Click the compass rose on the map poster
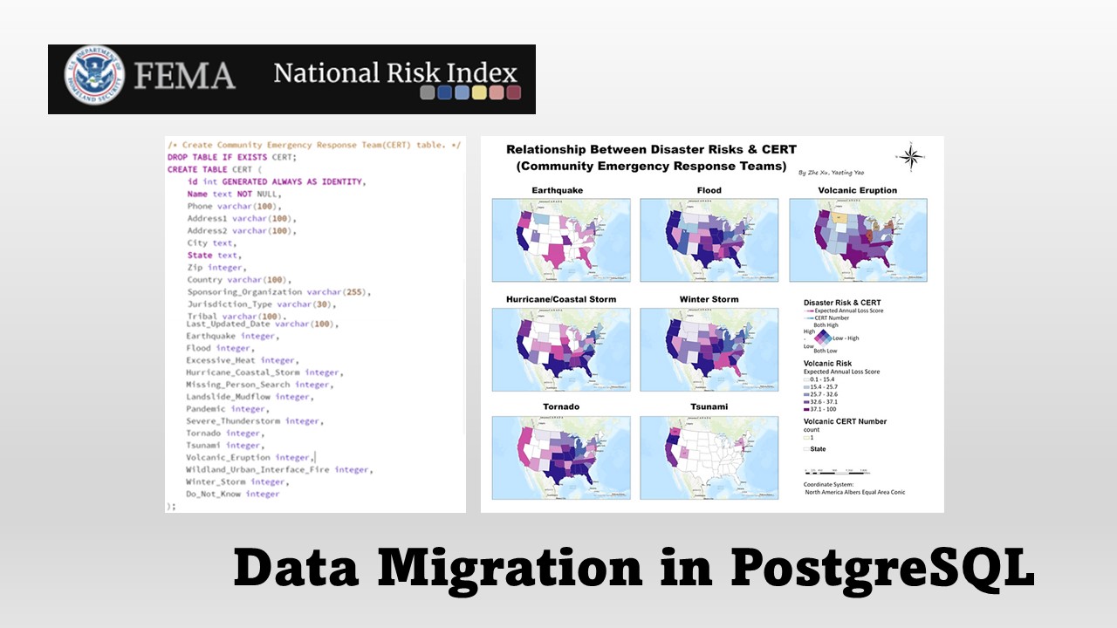This screenshot has height=628, width=1117. coord(910,156)
